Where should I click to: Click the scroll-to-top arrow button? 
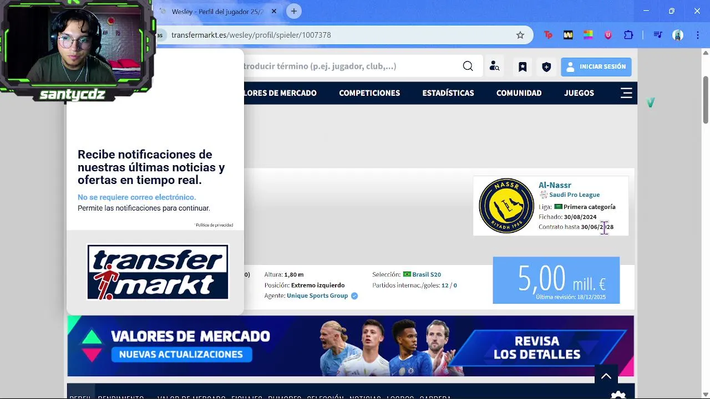pyautogui.click(x=606, y=376)
